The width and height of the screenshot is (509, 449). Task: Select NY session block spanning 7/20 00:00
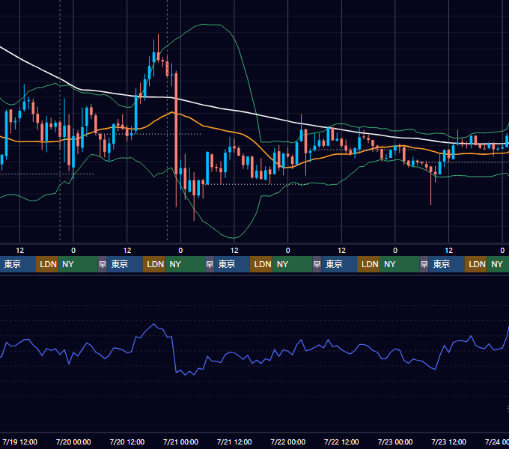(78, 264)
